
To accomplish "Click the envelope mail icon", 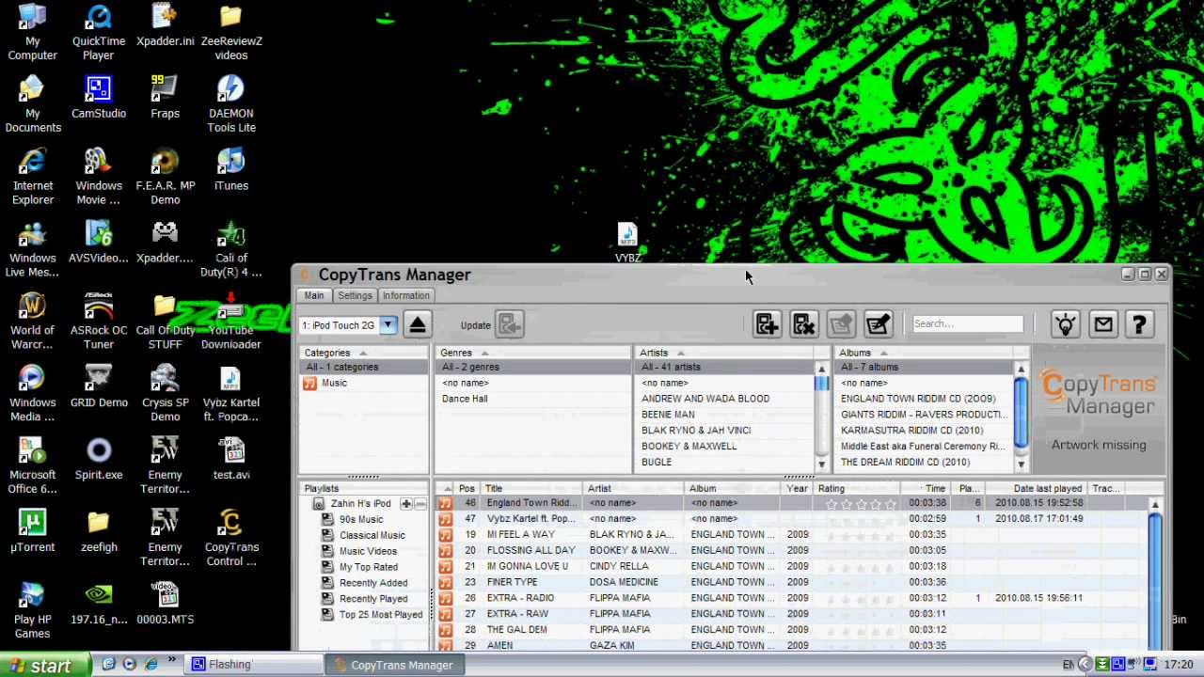I will pos(1102,324).
